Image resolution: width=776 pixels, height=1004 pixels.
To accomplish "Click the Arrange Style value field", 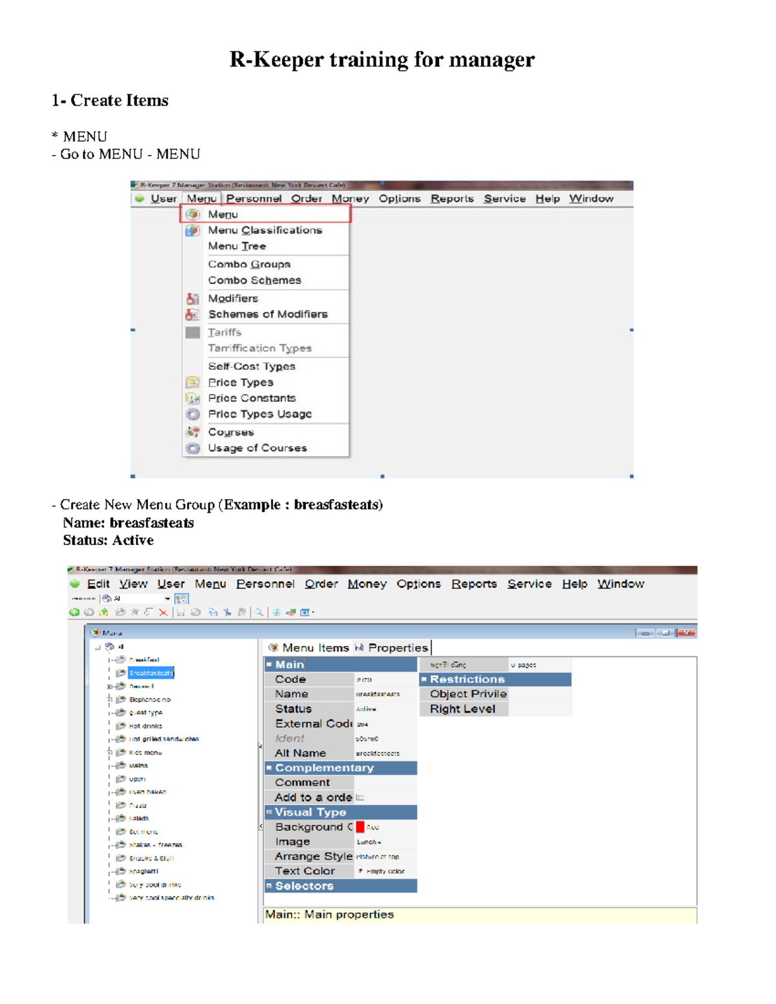I will (x=386, y=857).
